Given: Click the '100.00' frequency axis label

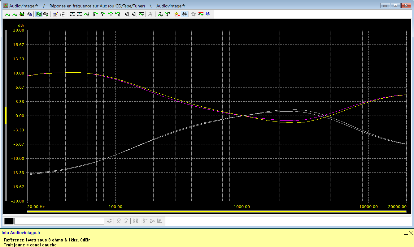Looking at the screenshot, I should point(115,207).
